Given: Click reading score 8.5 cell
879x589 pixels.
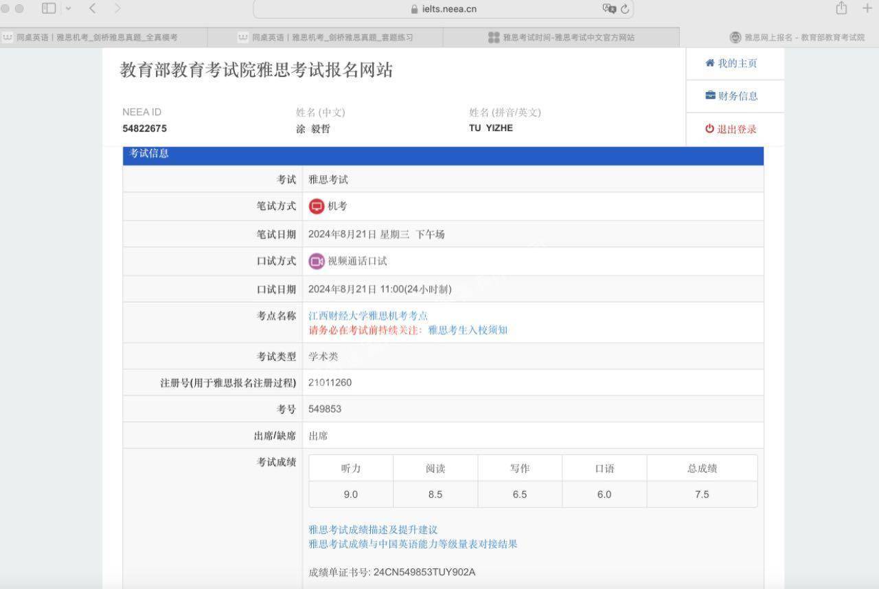Looking at the screenshot, I should (x=435, y=494).
